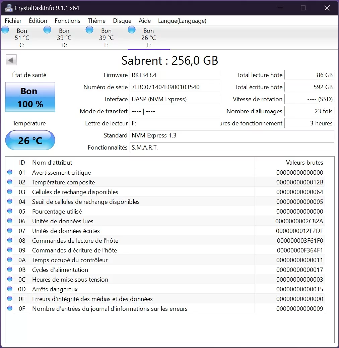
Task: Switch to the D: drive tab
Action: coord(64,37)
